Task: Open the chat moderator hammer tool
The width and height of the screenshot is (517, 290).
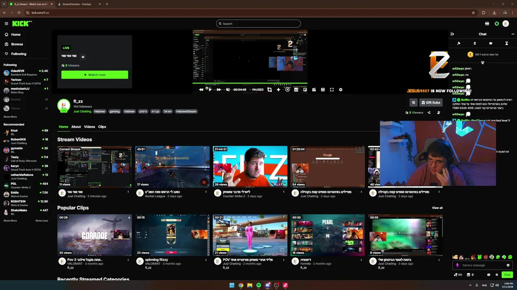Action: click(458, 43)
